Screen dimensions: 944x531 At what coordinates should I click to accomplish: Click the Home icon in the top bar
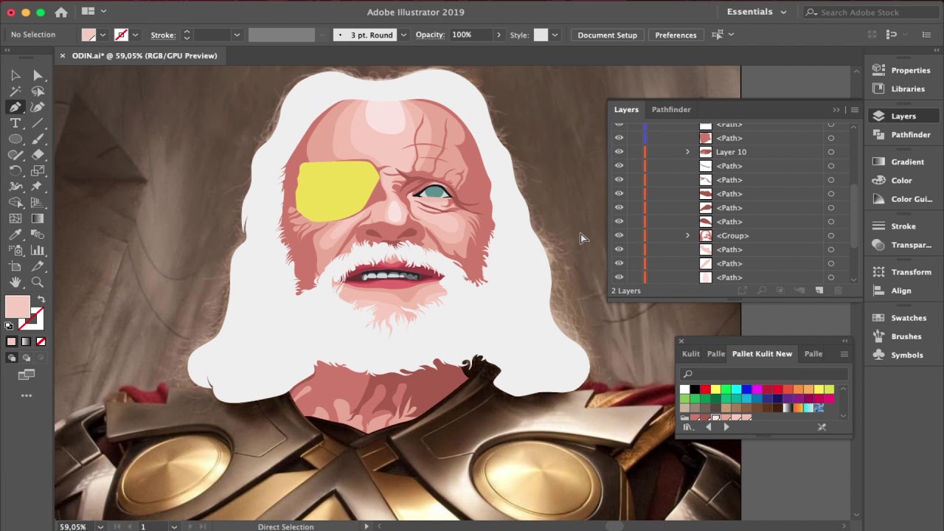coord(61,12)
